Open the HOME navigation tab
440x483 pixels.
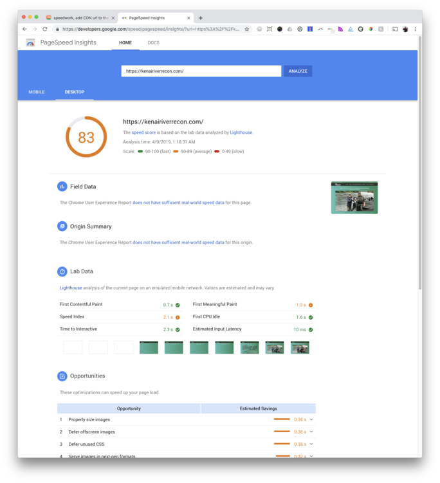pyautogui.click(x=125, y=42)
